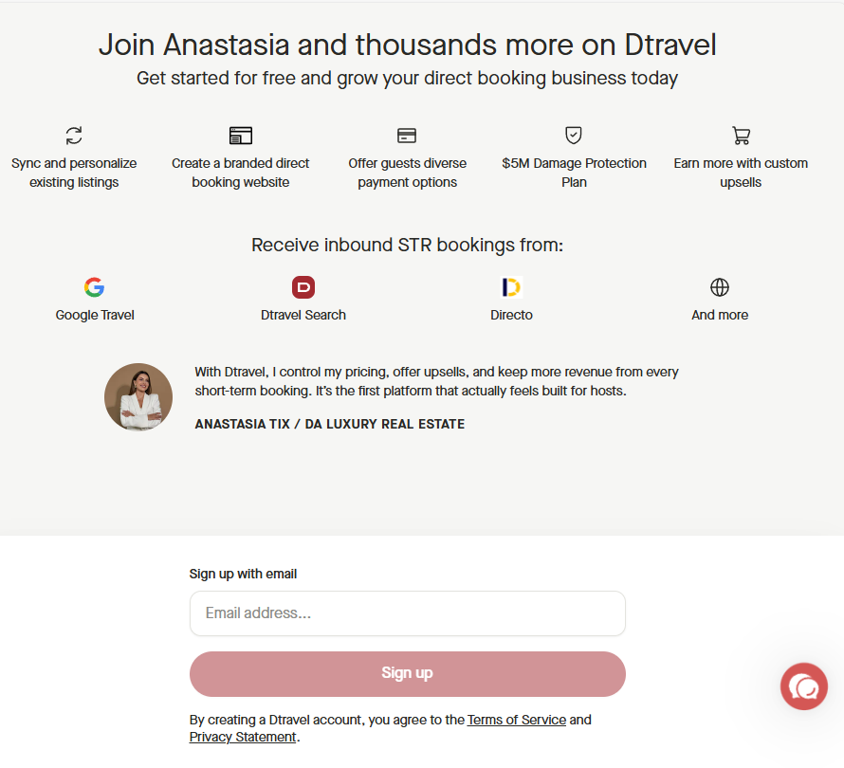
Task: Click the Google Travel logo
Action: point(94,287)
